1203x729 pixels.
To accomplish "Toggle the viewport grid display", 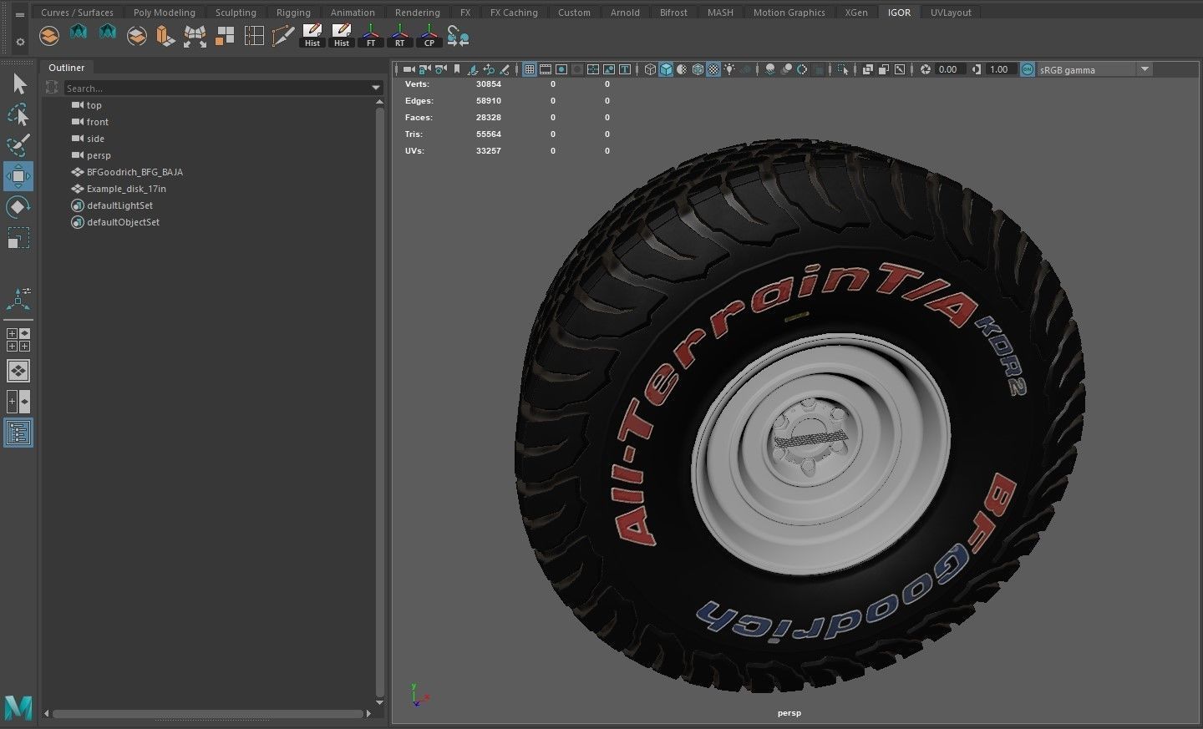I will click(530, 69).
